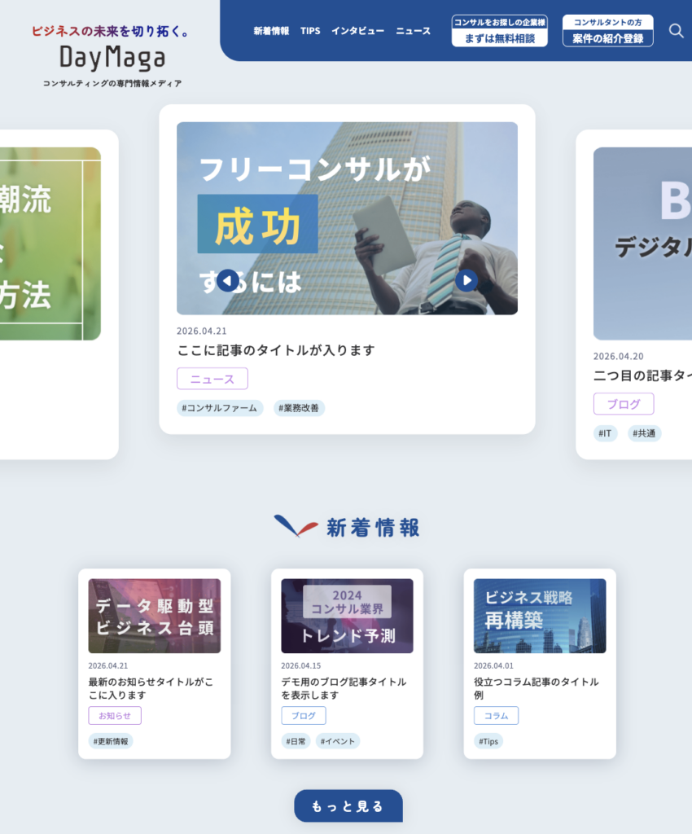The image size is (692, 834).
Task: Select the ニュース category tag
Action: [212, 379]
